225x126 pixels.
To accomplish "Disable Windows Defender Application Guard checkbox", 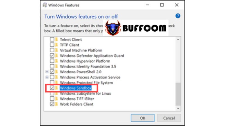I will click(x=52, y=55).
